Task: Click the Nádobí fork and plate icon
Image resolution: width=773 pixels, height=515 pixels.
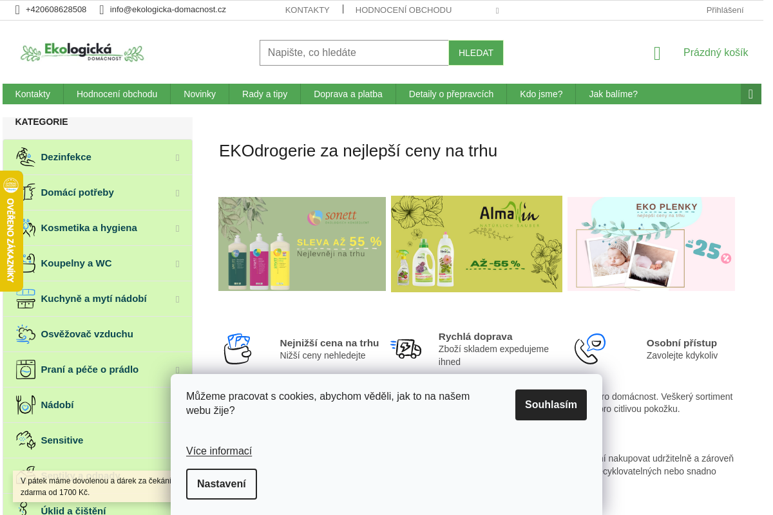Action: 26,405
